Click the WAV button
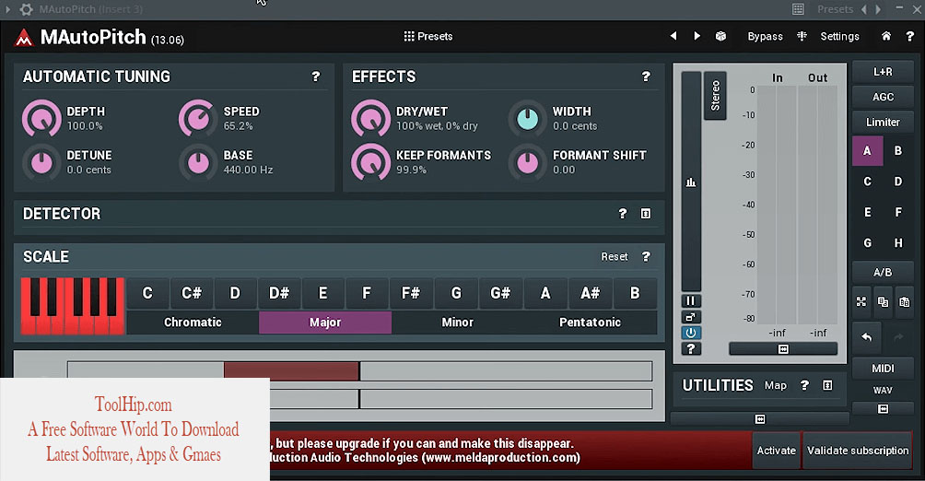 (x=883, y=390)
